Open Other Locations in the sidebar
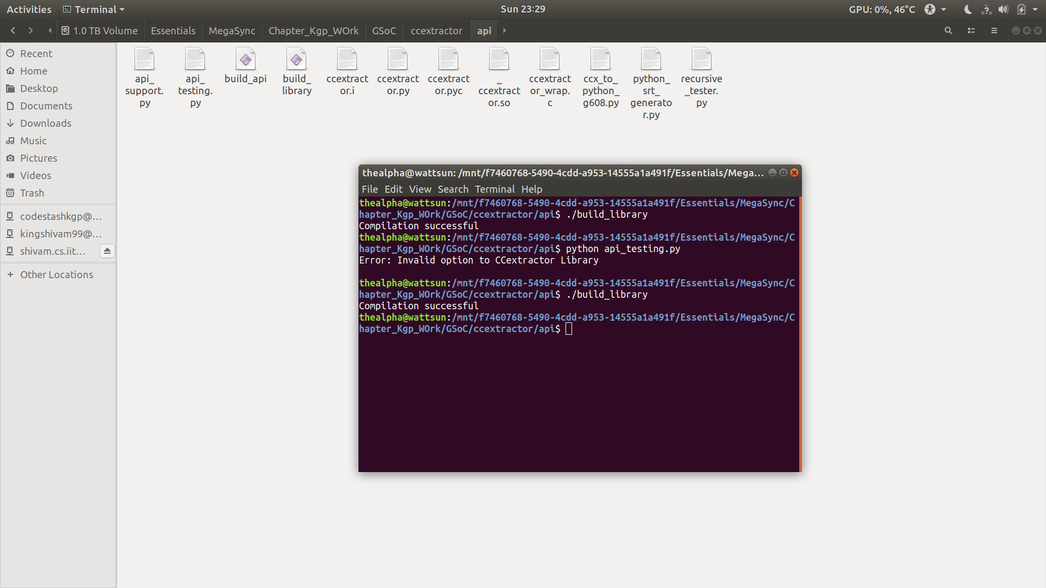Viewport: 1046px width, 588px height. pyautogui.click(x=56, y=274)
